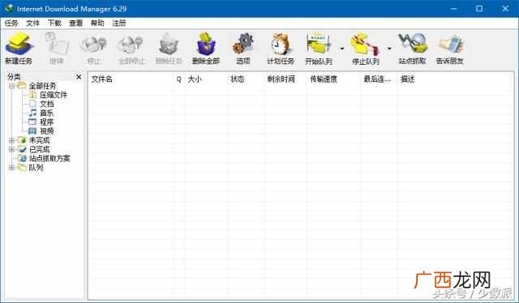Maximize the Internet Download Manager window

click(479, 9)
